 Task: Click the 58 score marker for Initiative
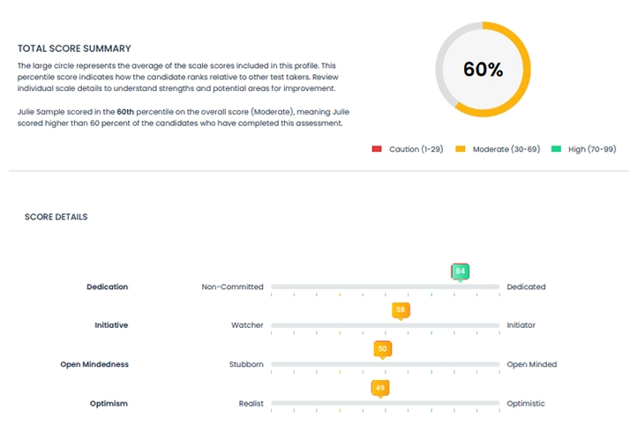tap(401, 309)
